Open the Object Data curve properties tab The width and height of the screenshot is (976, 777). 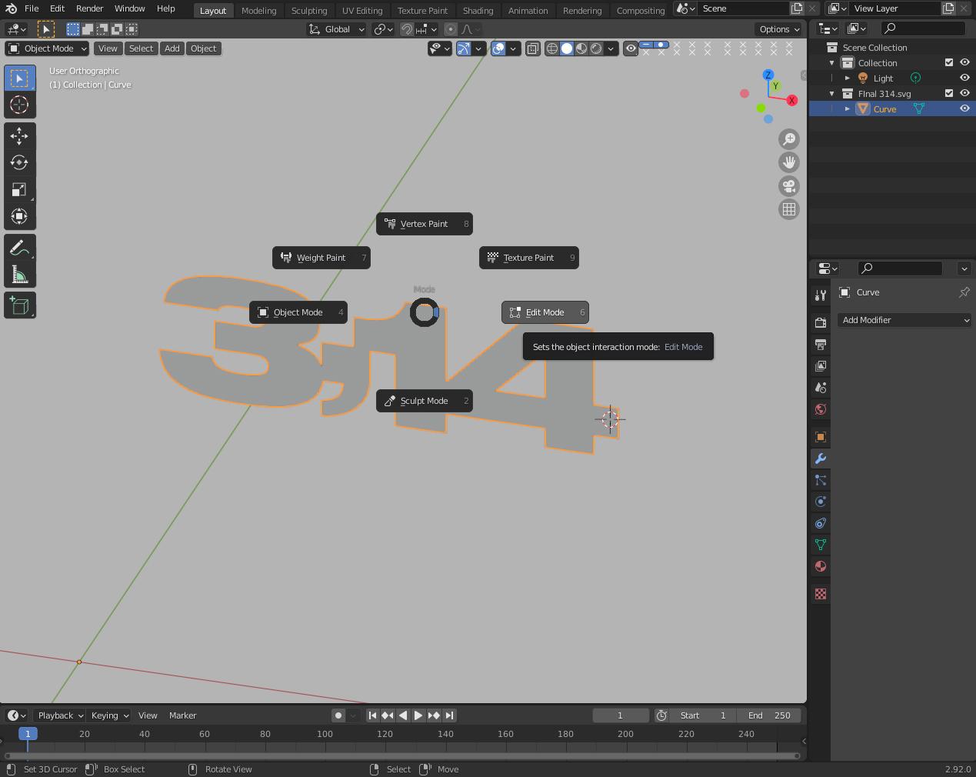click(x=821, y=545)
